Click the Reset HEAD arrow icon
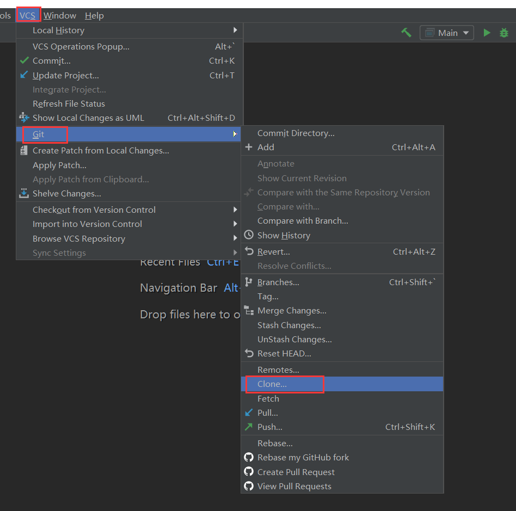 [x=249, y=353]
